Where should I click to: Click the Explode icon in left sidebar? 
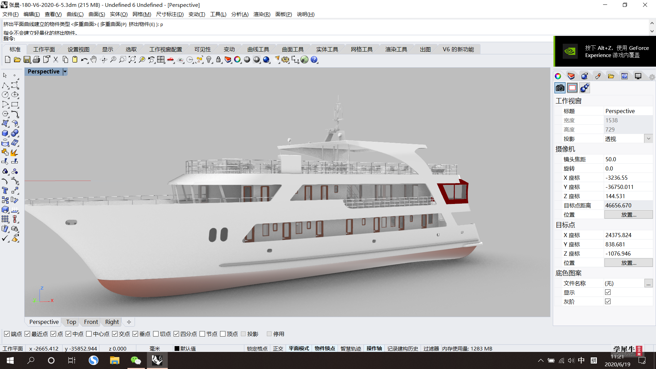click(15, 152)
